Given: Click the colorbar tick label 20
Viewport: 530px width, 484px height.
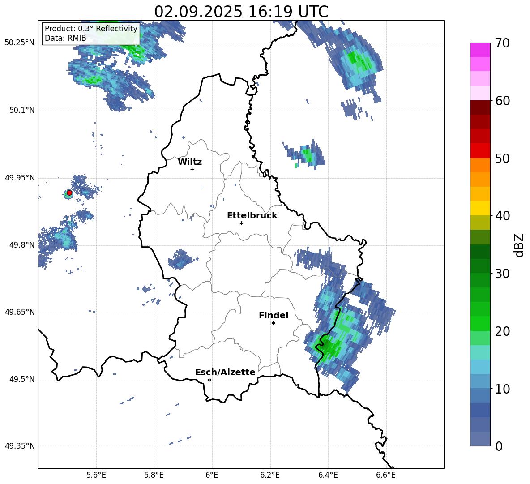Looking at the screenshot, I should pos(502,331).
